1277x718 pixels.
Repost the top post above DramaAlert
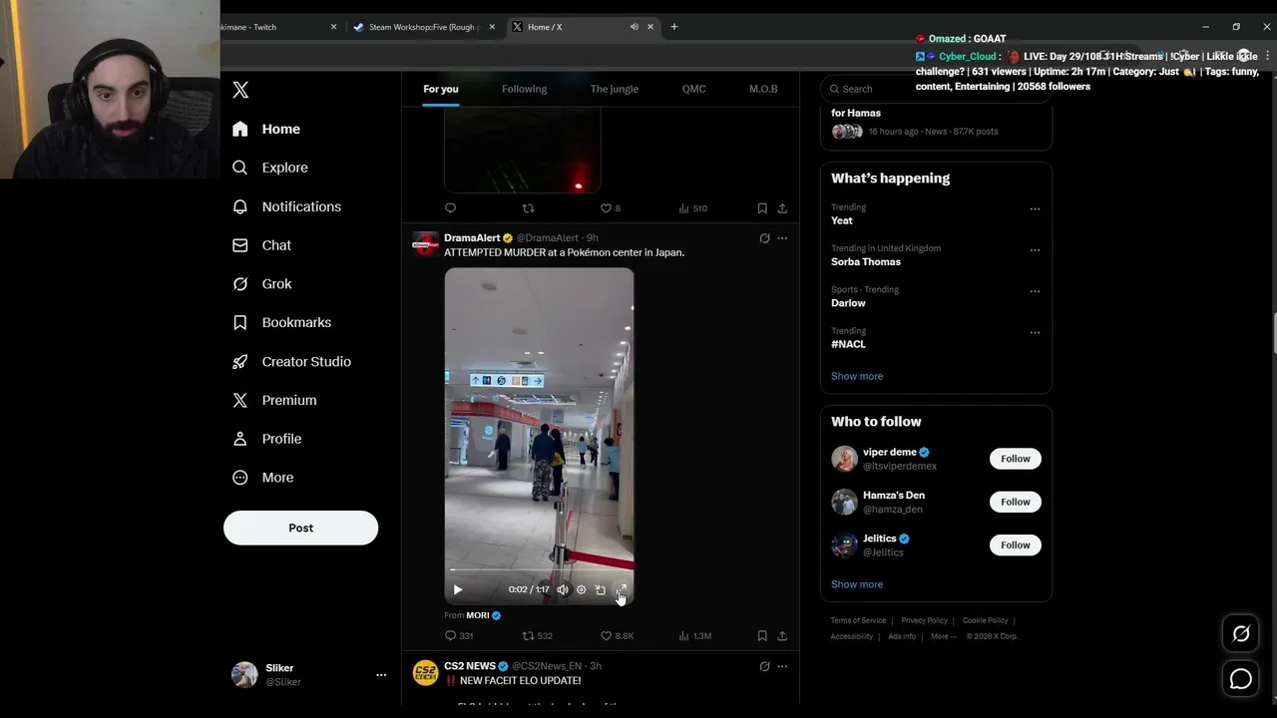[529, 208]
